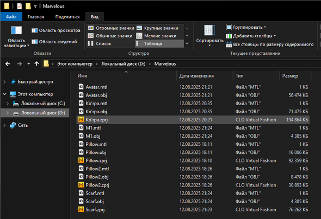Open the Группировать dropdown
This screenshot has height=219, width=321.
tap(246, 27)
